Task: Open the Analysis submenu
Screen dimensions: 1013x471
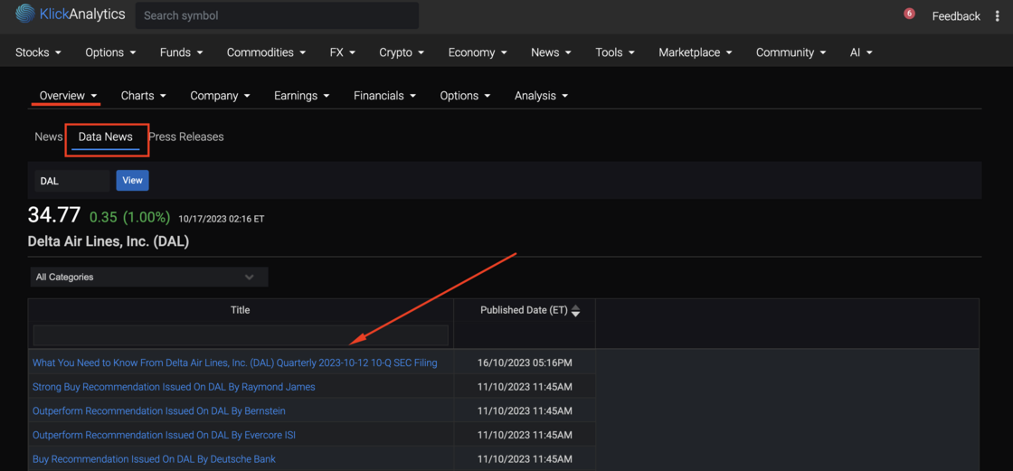Action: [x=542, y=96]
